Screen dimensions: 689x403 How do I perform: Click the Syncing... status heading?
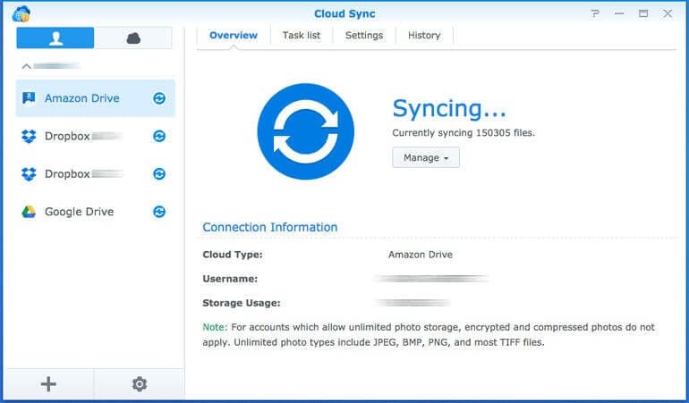[x=449, y=109]
